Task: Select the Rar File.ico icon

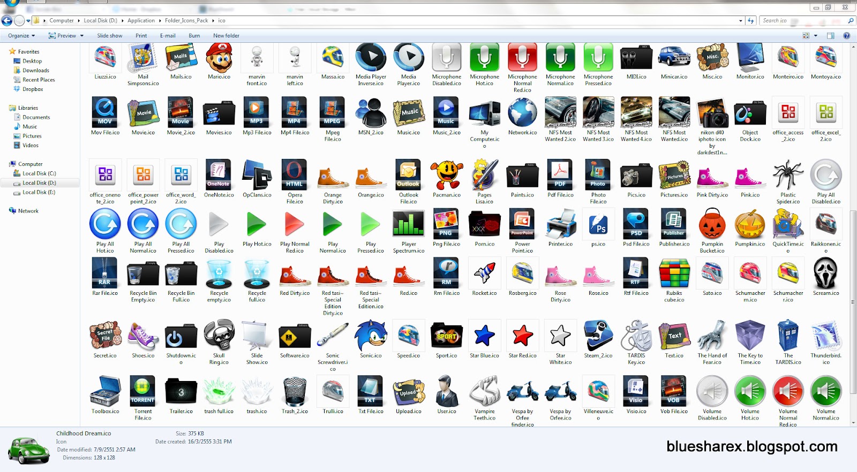Action: pos(105,273)
